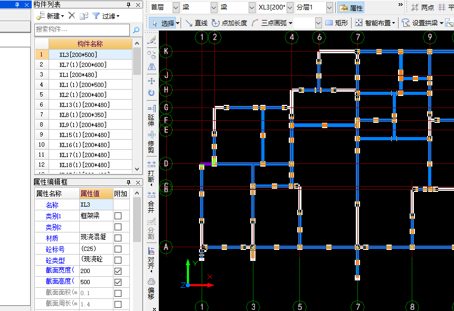Open the 分层1 layer dropdown
Image resolution: width=454 pixels, height=311 pixels.
(x=329, y=7)
